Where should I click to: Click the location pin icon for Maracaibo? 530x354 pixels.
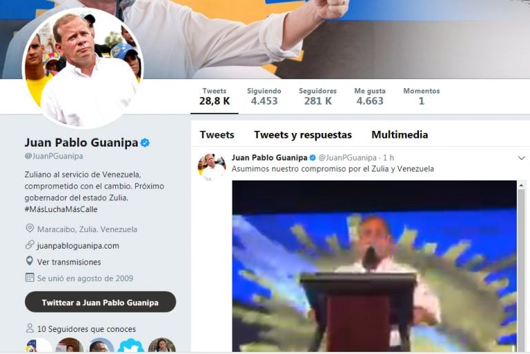click(x=30, y=229)
